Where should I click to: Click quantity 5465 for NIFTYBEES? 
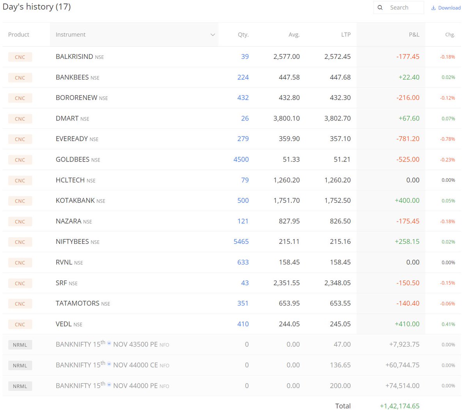[241, 242]
